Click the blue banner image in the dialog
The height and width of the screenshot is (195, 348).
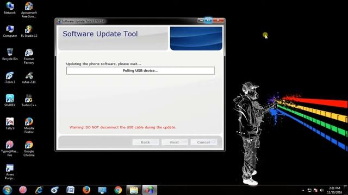pos(196,38)
